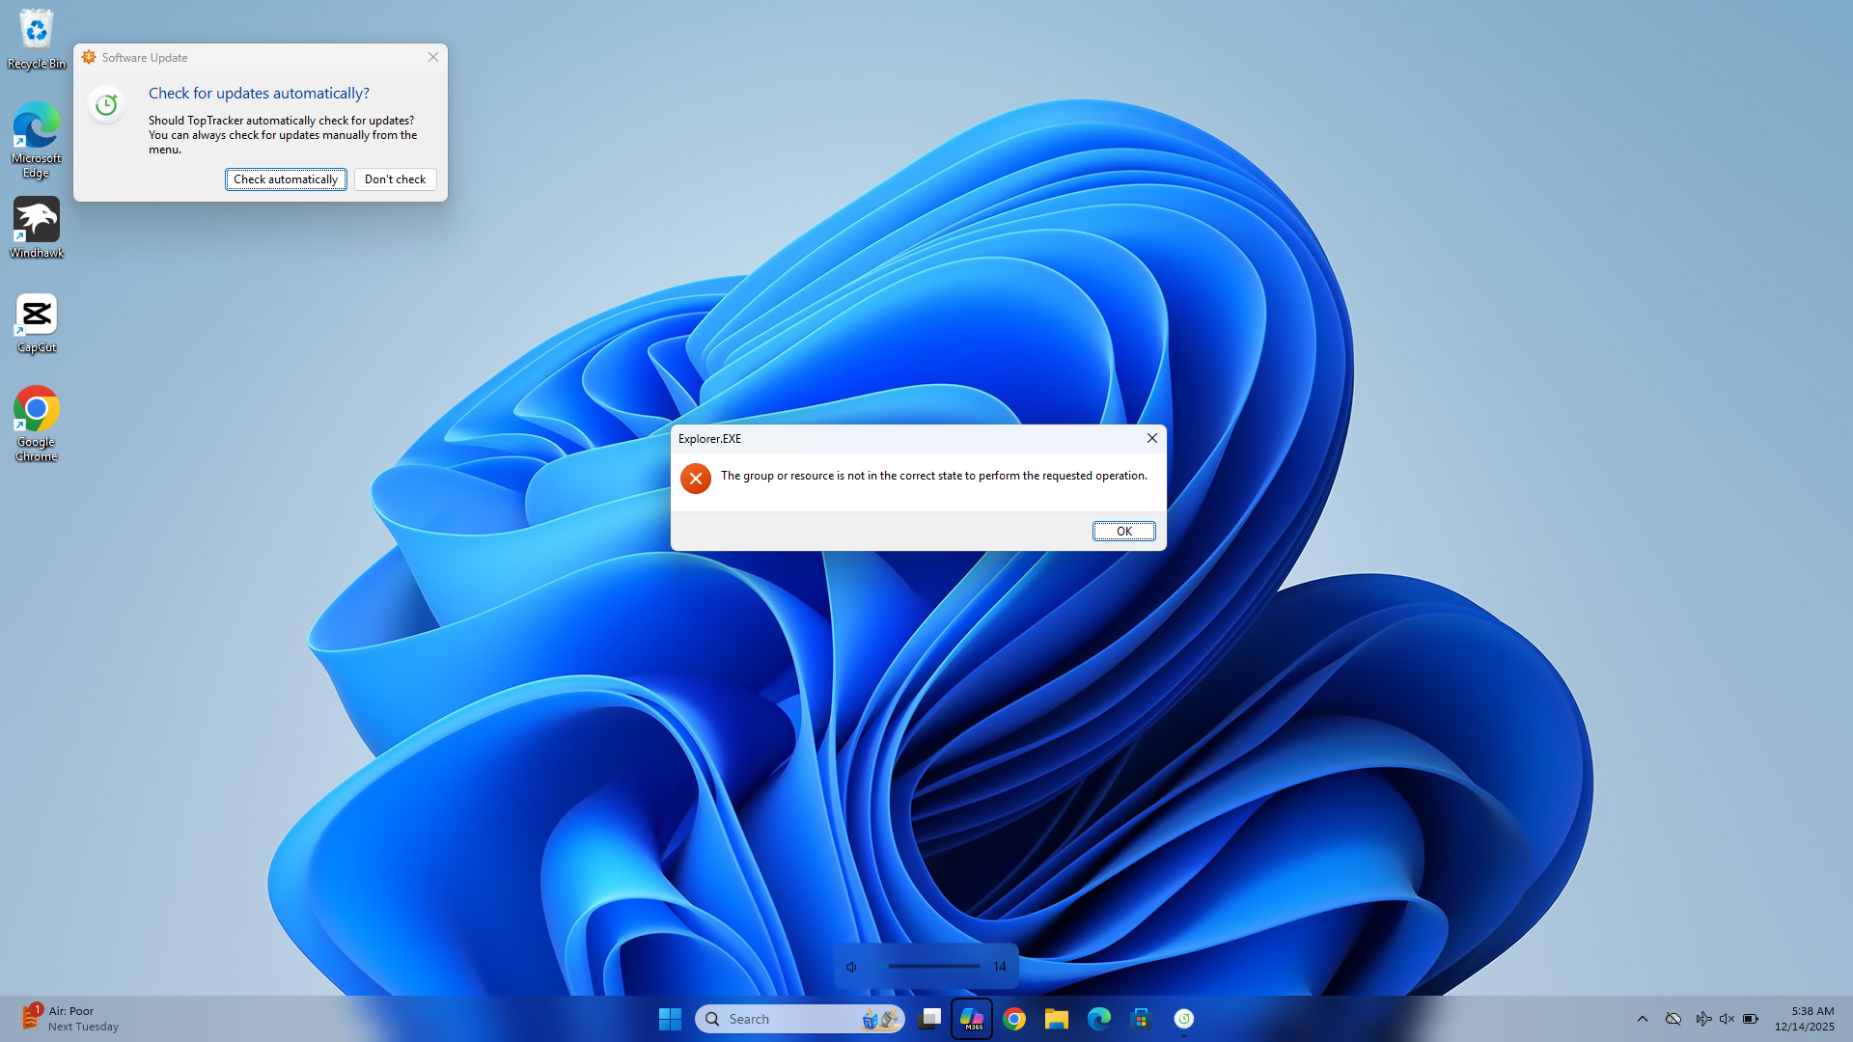Open Task View from the taskbar

pos(929,1019)
